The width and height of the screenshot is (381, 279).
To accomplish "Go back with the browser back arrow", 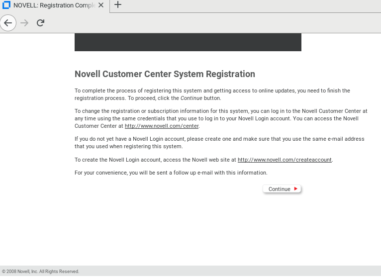I will click(8, 23).
